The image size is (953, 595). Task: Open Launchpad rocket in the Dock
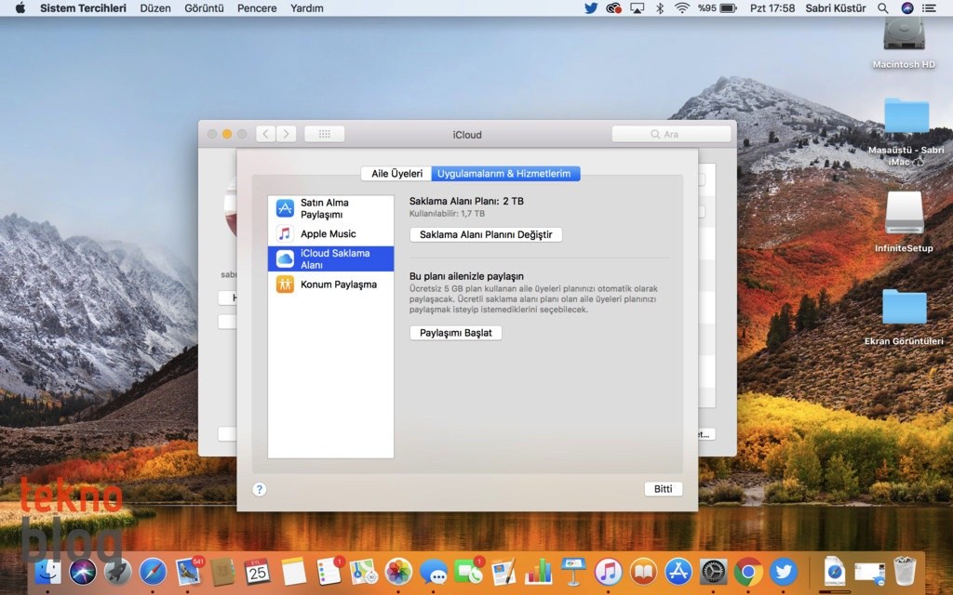click(x=118, y=572)
